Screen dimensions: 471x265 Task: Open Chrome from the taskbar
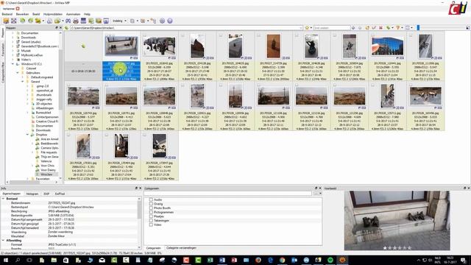(x=282, y=260)
